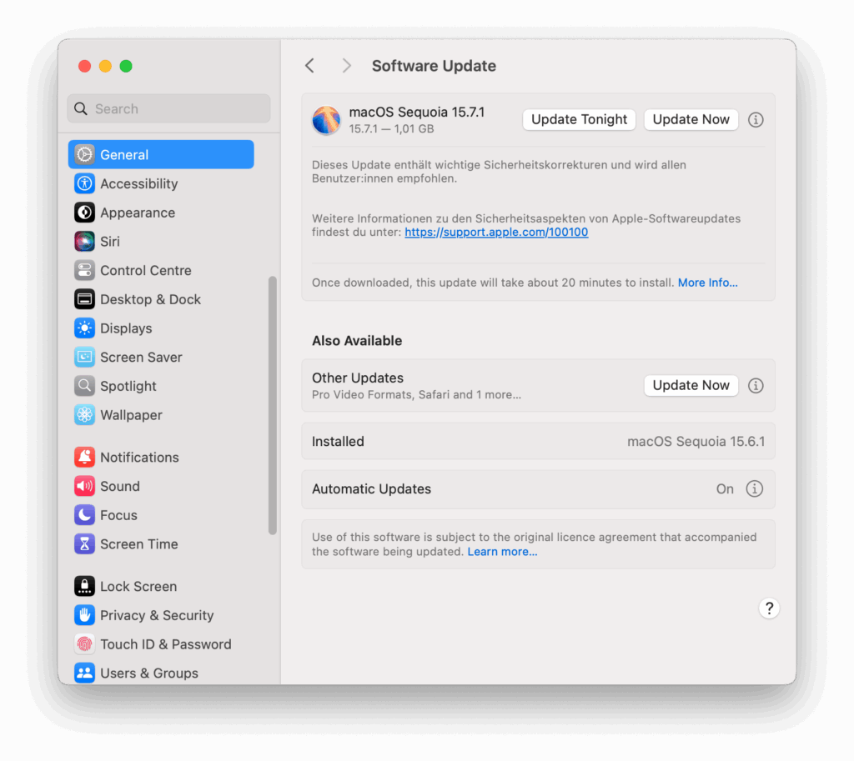Click inside the Search field
The image size is (854, 761).
pos(168,108)
